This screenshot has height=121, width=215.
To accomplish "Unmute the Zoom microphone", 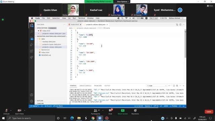I will (x=6, y=112).
